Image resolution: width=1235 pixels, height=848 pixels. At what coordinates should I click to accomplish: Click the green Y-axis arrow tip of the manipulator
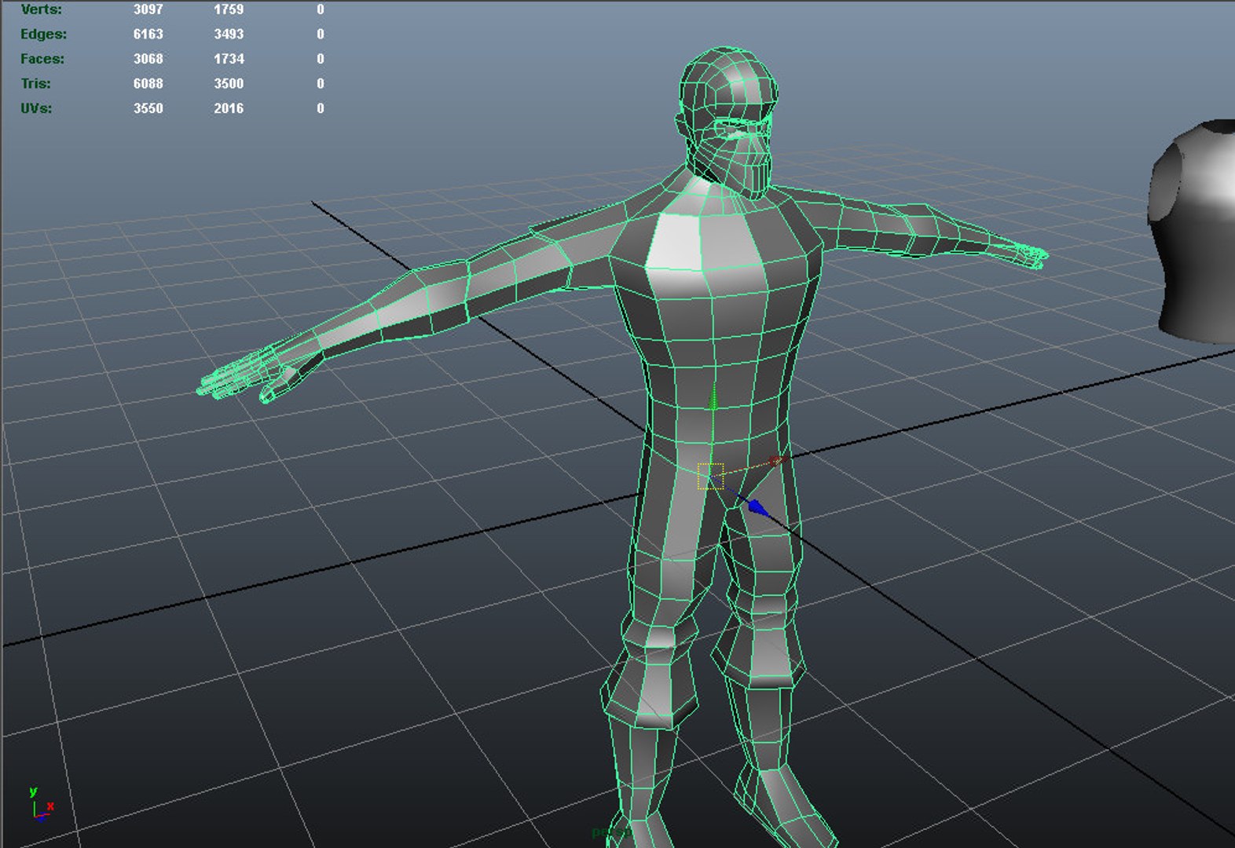[713, 400]
